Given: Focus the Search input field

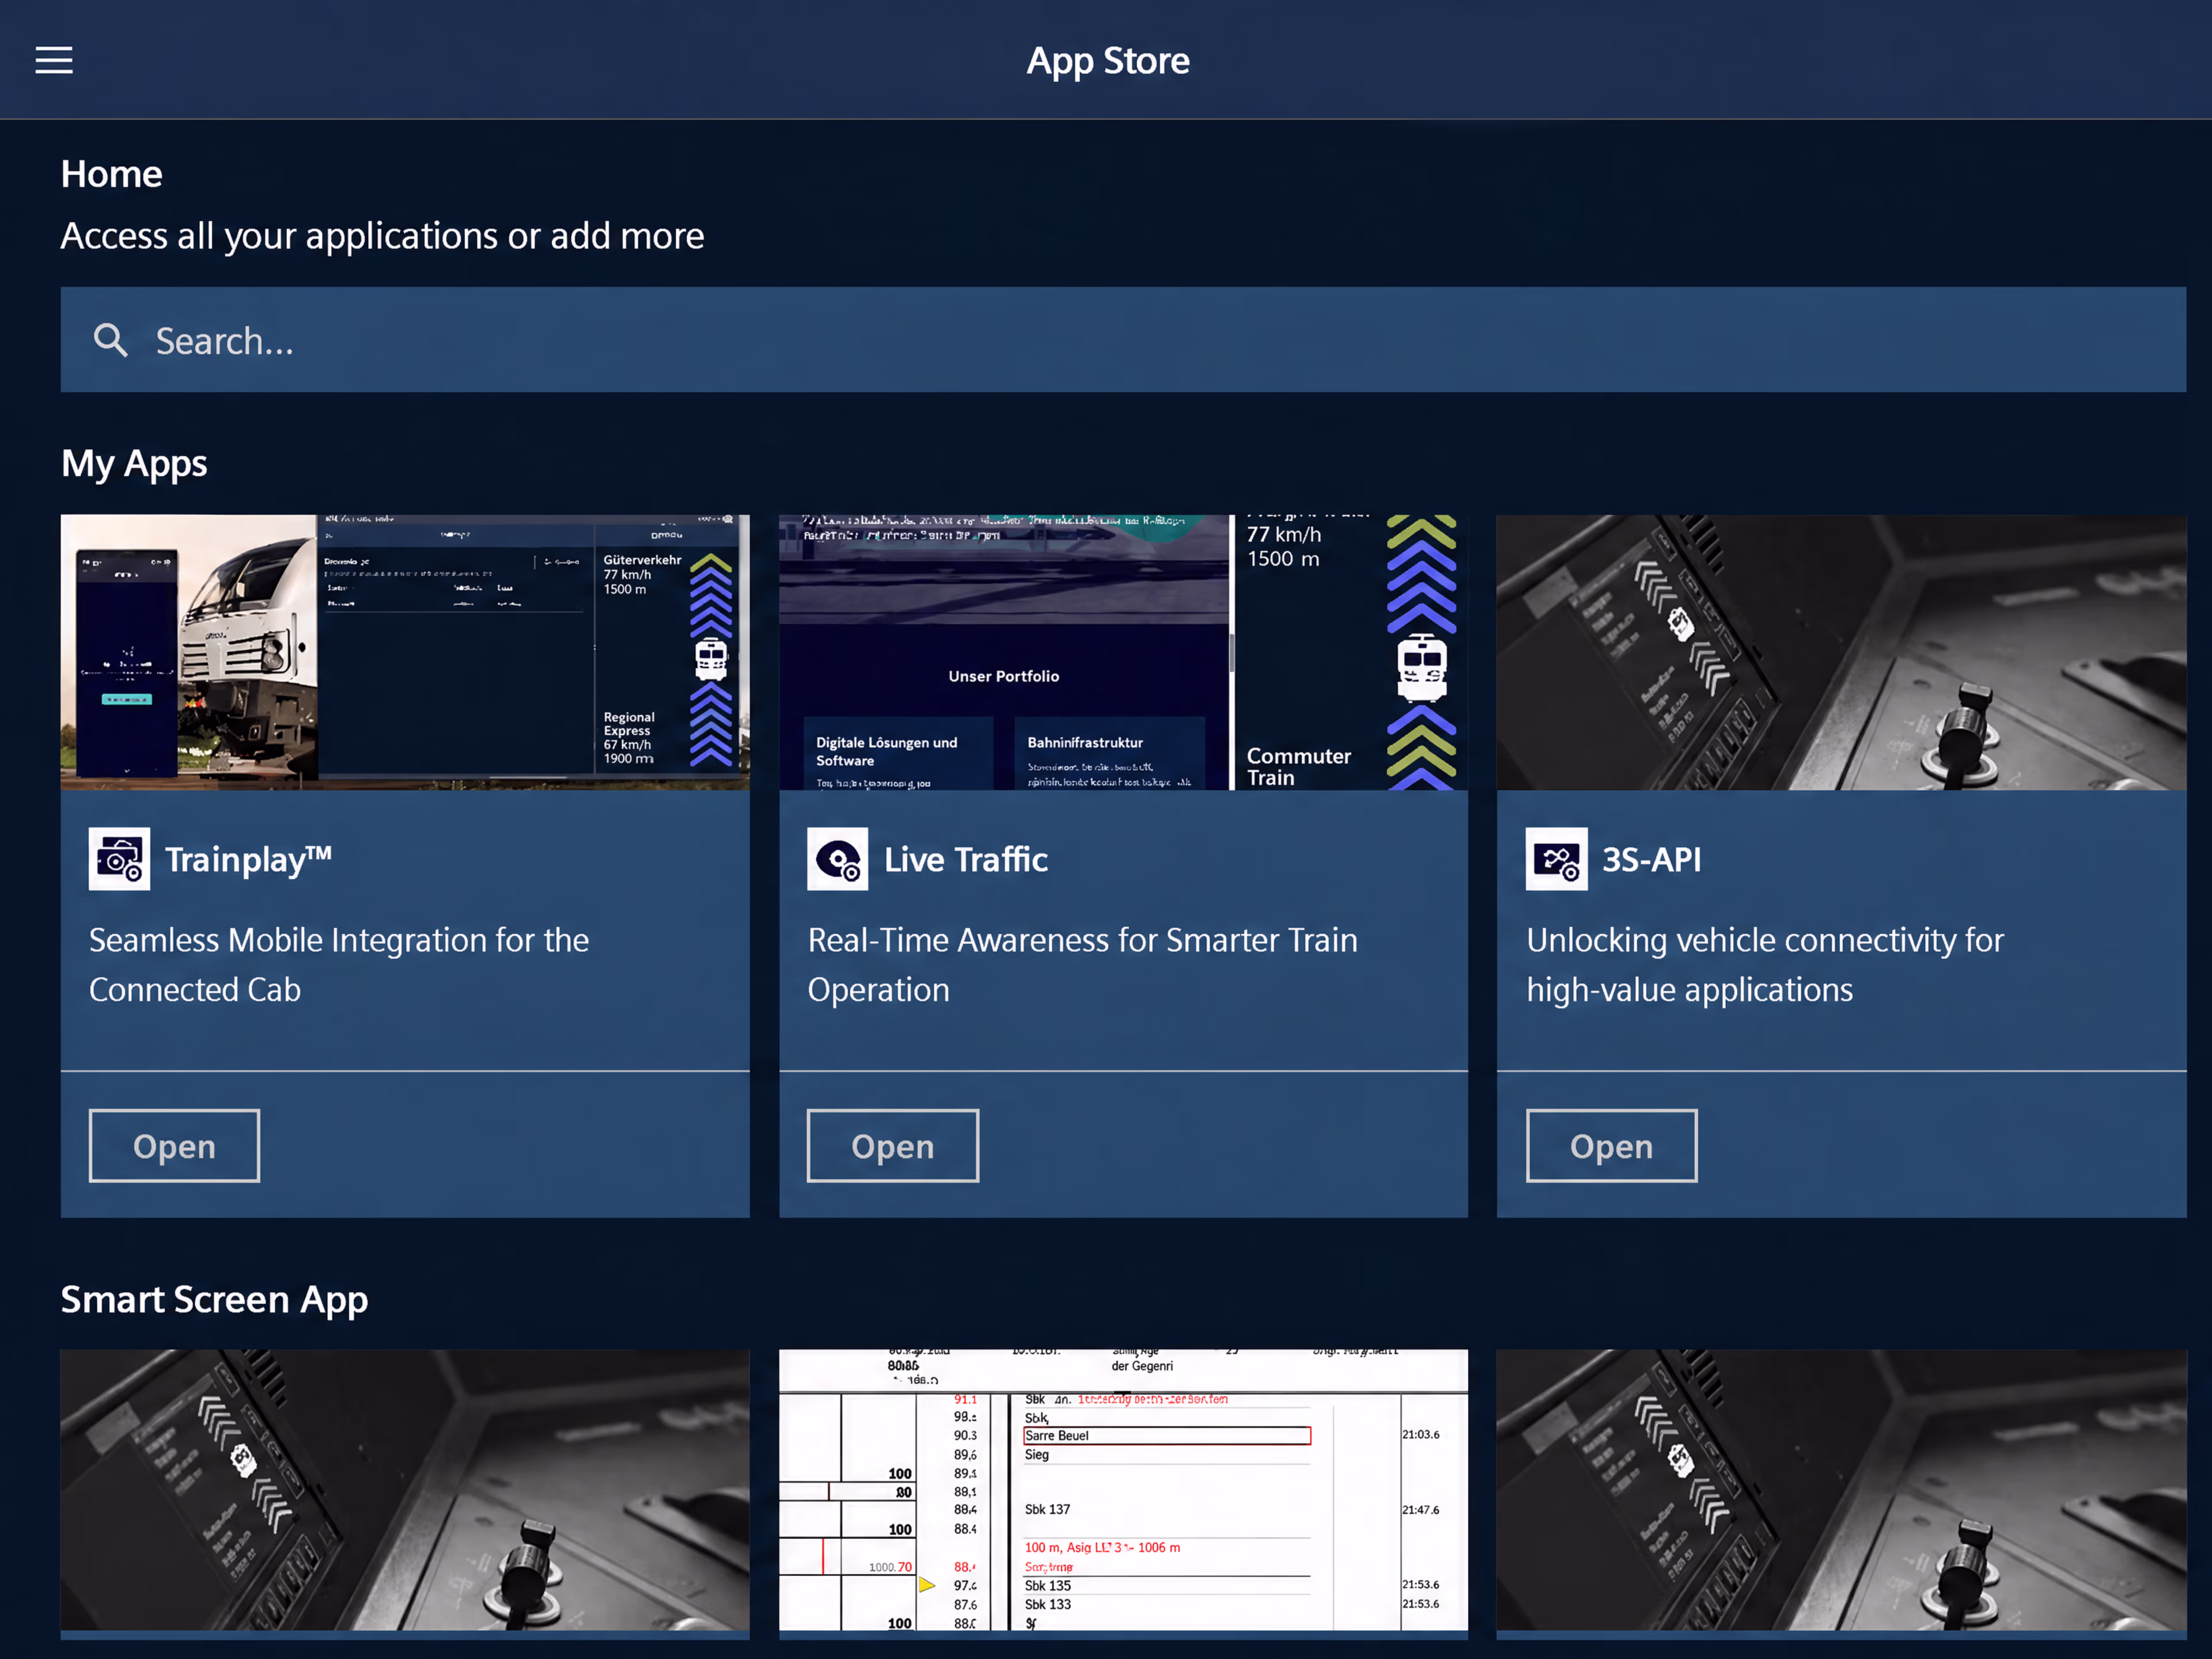Looking at the screenshot, I should coord(1123,340).
